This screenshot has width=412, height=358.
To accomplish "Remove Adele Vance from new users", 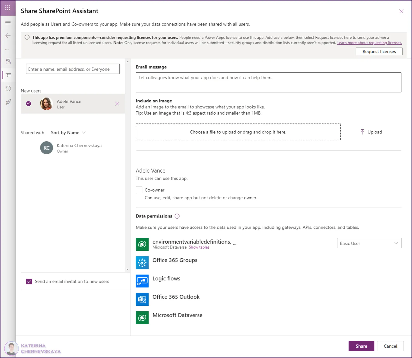I will (117, 104).
